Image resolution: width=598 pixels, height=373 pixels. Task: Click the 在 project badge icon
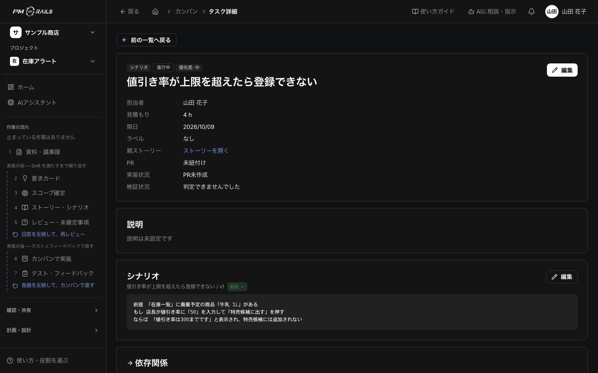(15, 61)
